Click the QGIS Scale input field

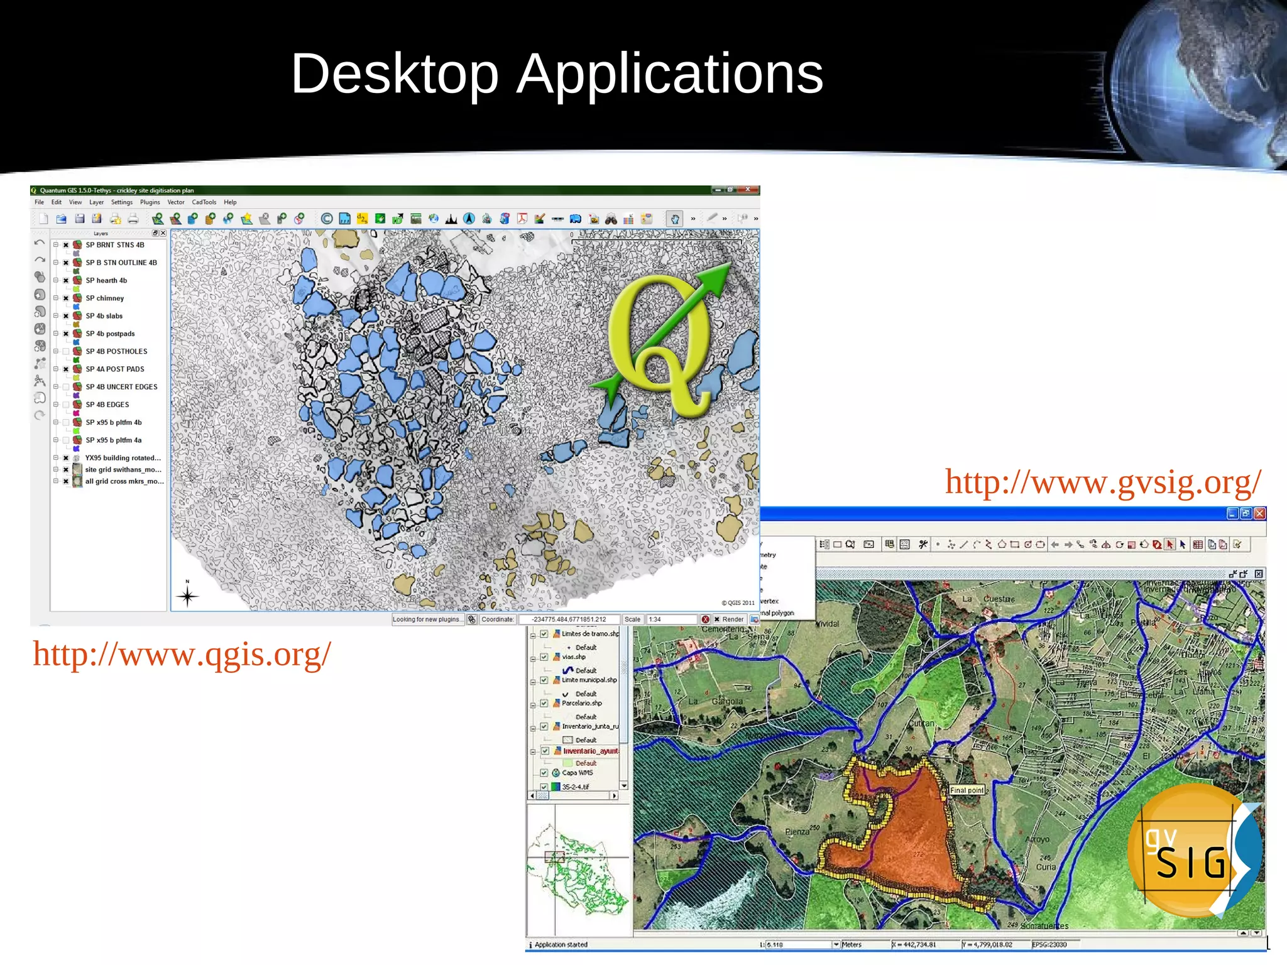coord(671,619)
